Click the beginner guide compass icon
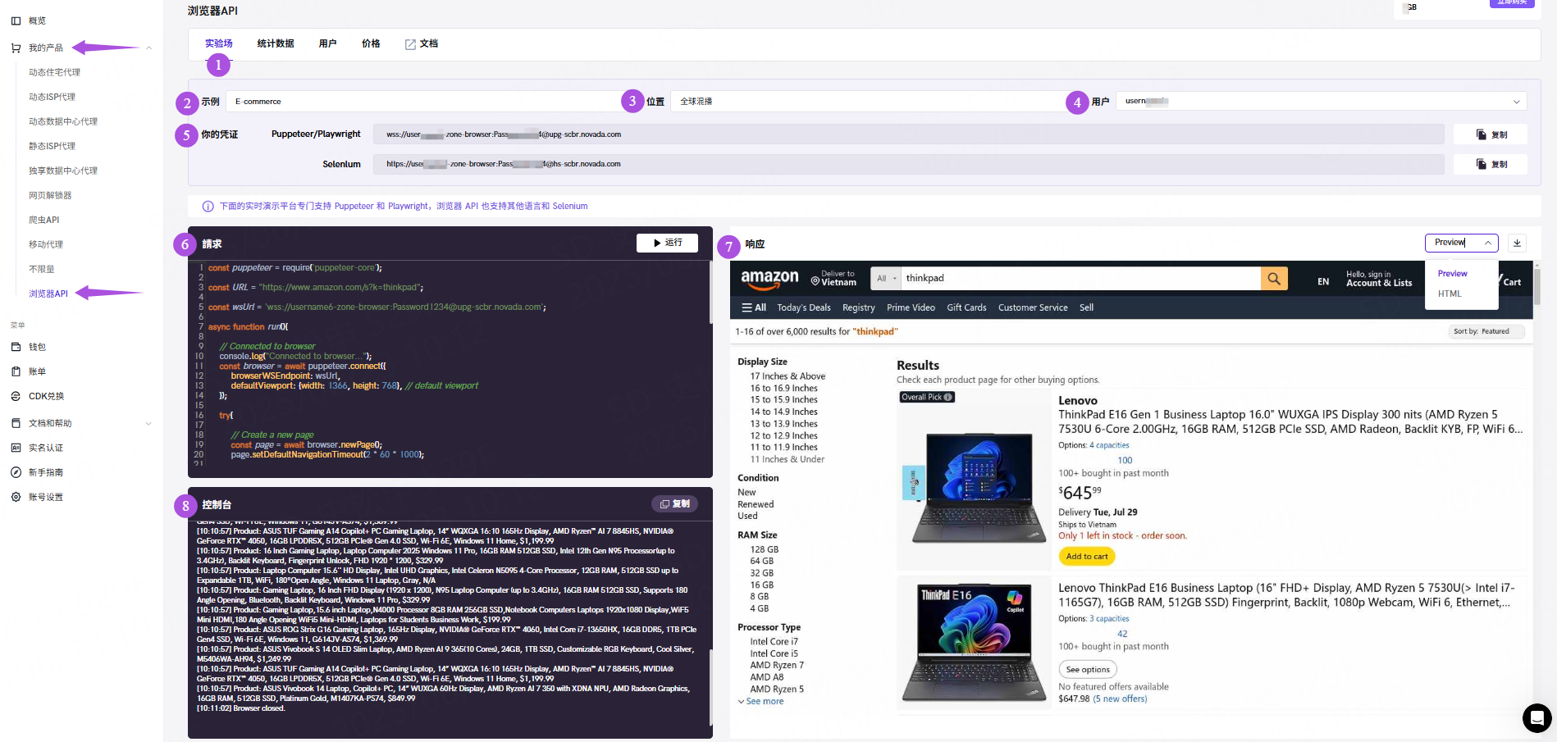 click(16, 472)
